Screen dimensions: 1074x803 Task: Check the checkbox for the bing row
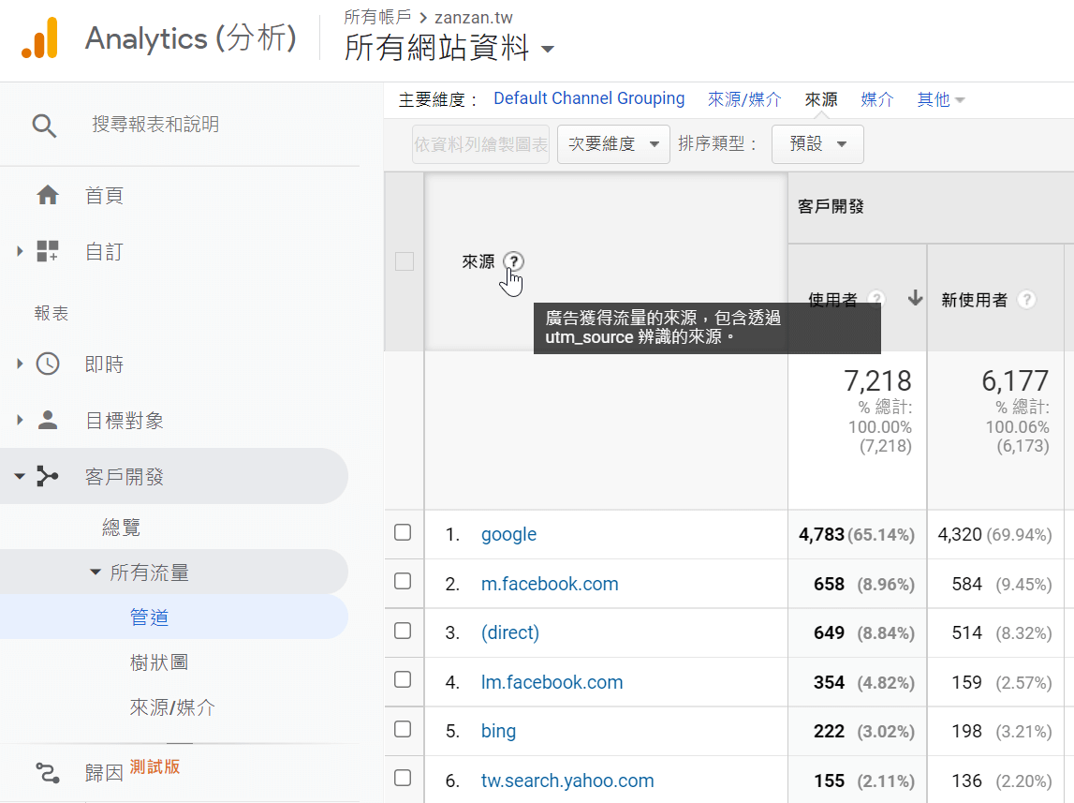click(x=403, y=729)
